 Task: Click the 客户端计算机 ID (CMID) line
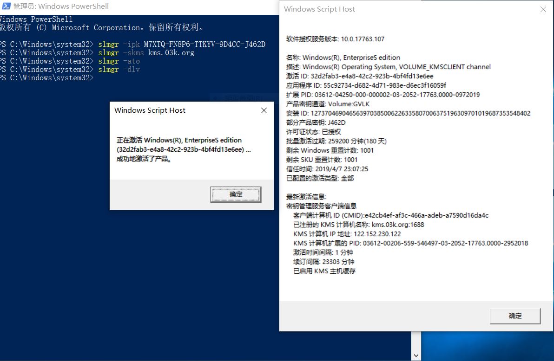pos(391,215)
